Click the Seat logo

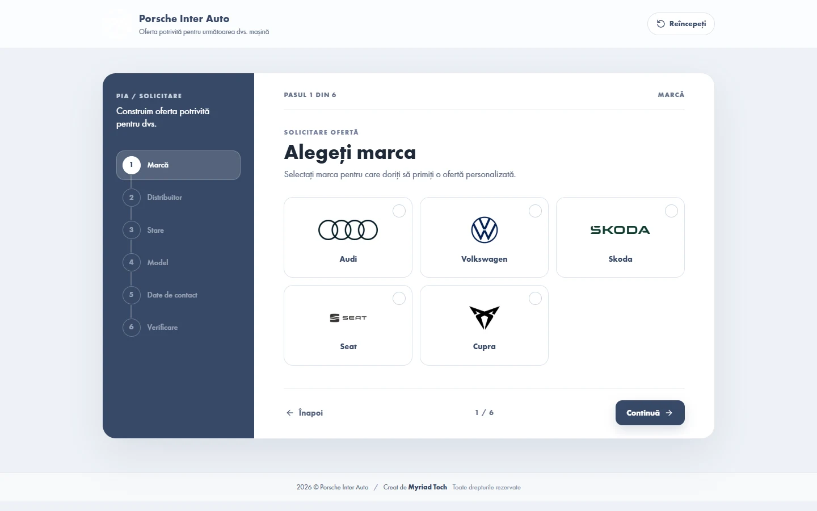pos(348,318)
